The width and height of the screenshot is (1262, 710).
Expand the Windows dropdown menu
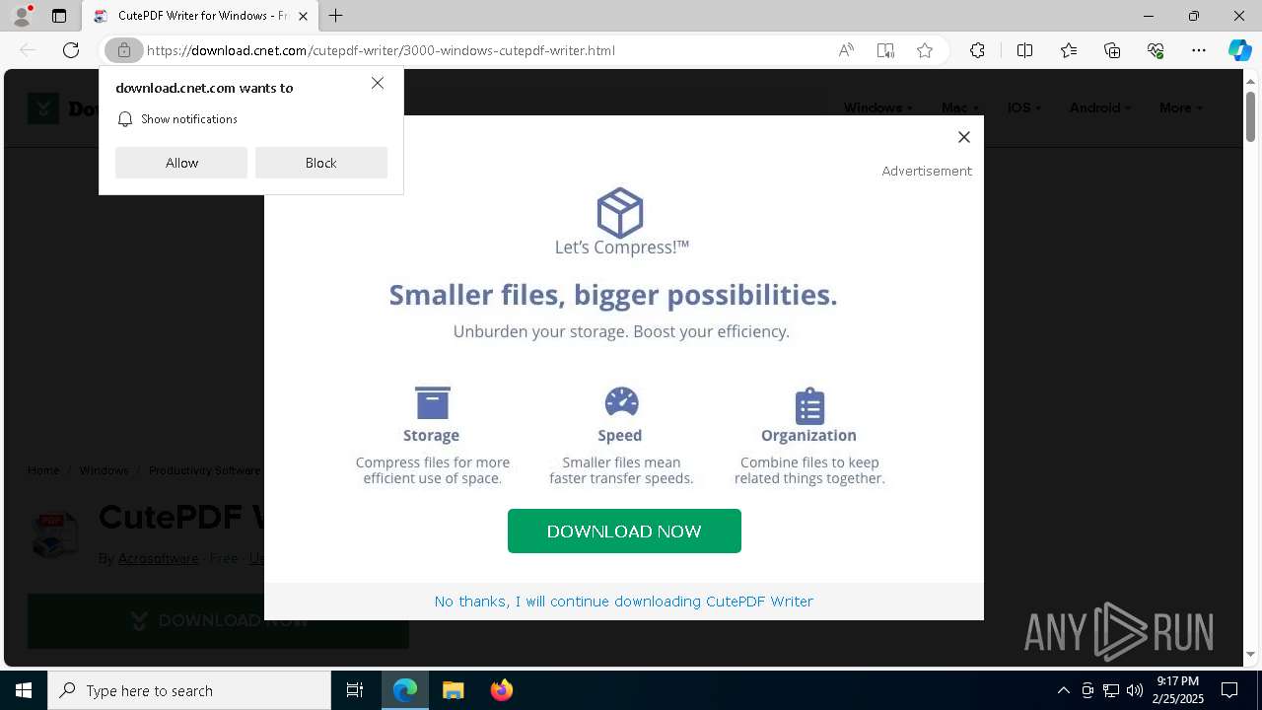[x=878, y=107]
